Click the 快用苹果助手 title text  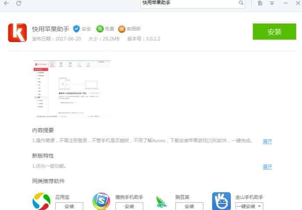click(x=51, y=29)
